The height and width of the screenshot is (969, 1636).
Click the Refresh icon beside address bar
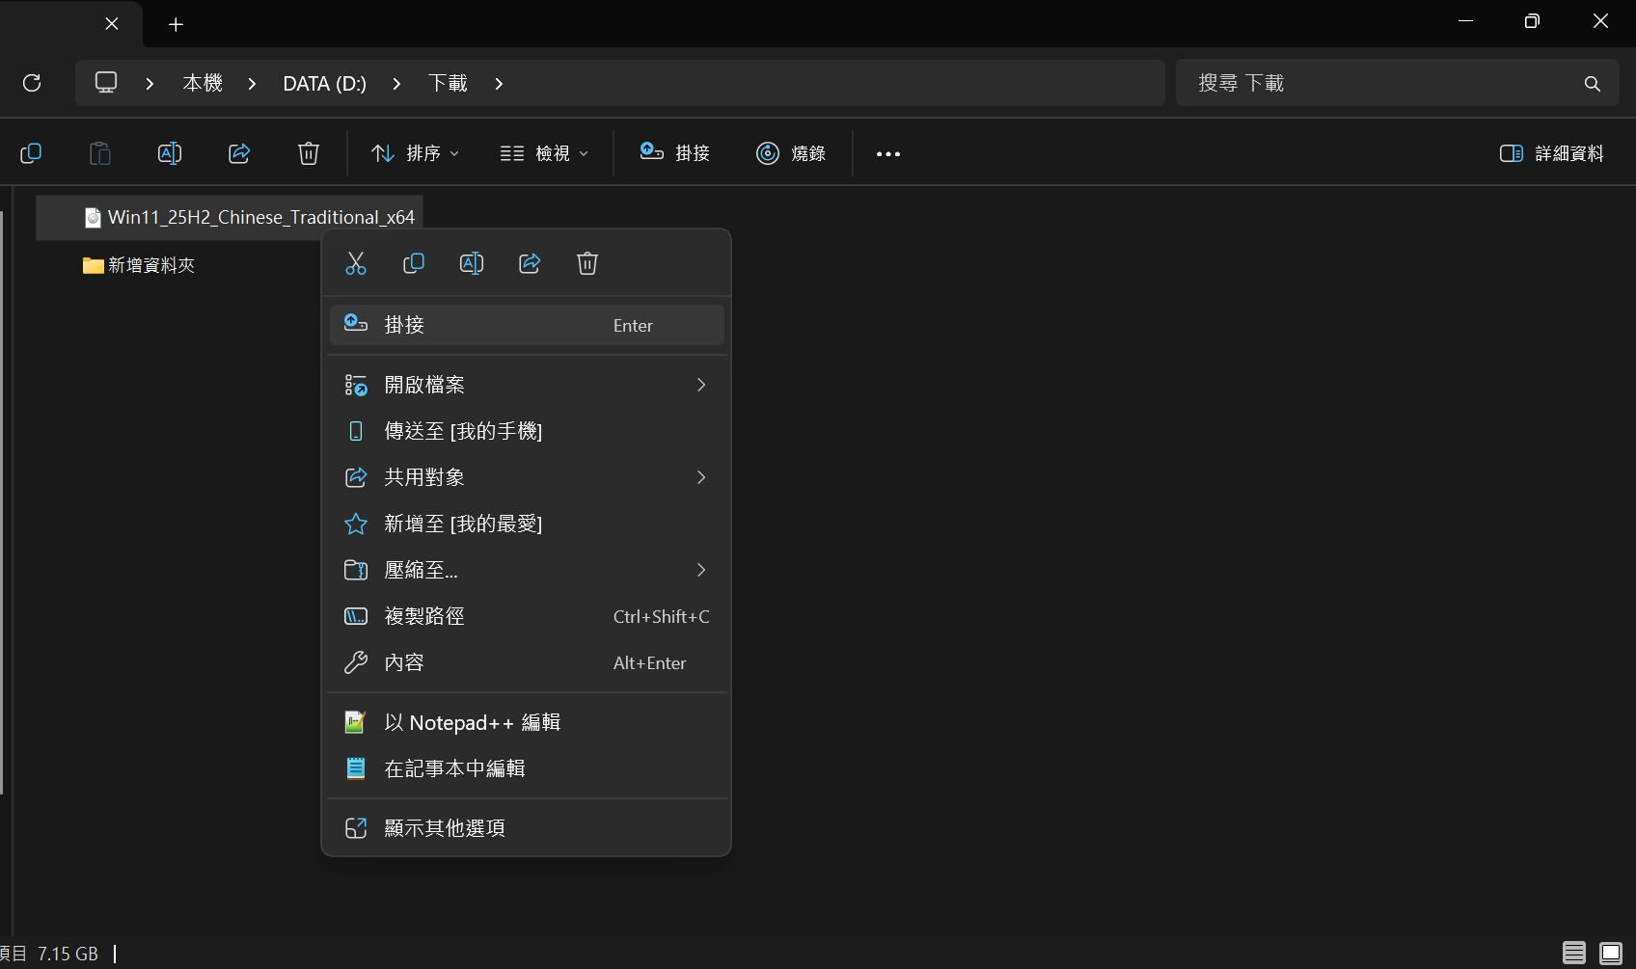pos(32,83)
